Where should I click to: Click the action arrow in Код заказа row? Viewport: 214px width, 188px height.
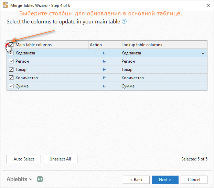click(x=104, y=53)
